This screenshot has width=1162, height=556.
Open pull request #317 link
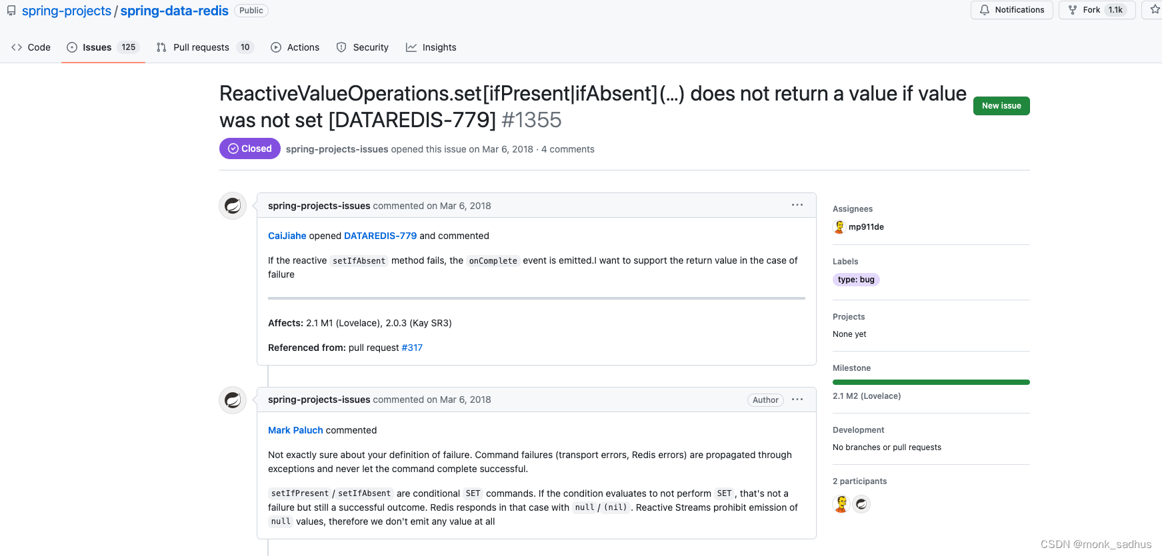[412, 348]
